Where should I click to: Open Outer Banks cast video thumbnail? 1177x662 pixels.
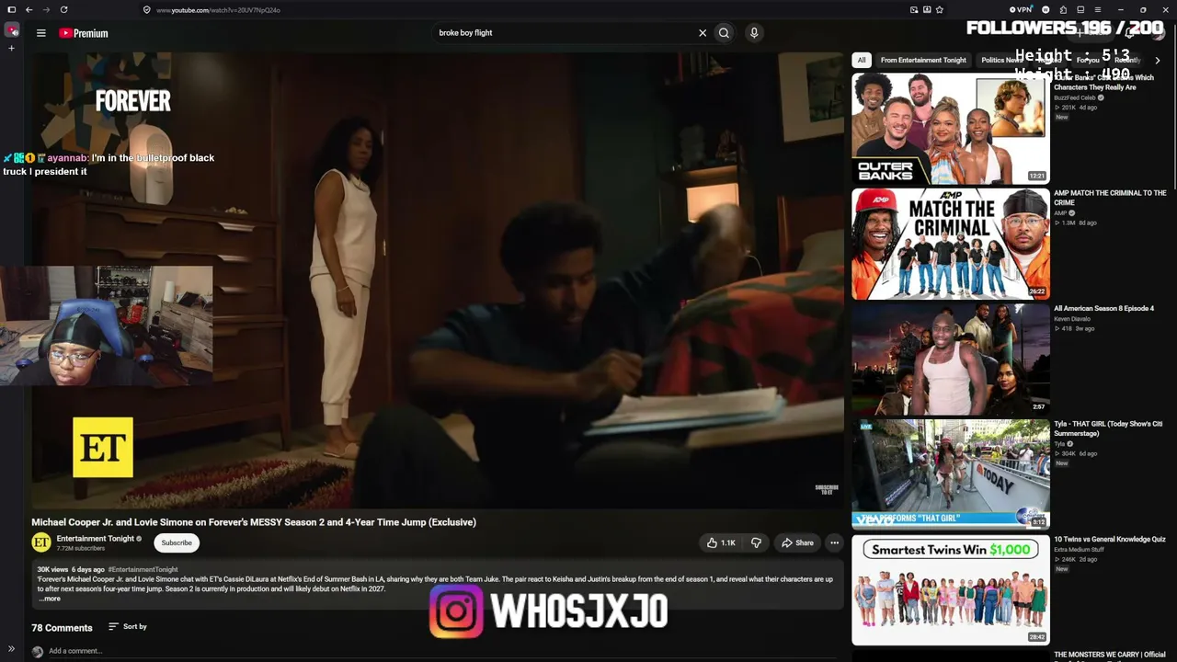coord(950,129)
